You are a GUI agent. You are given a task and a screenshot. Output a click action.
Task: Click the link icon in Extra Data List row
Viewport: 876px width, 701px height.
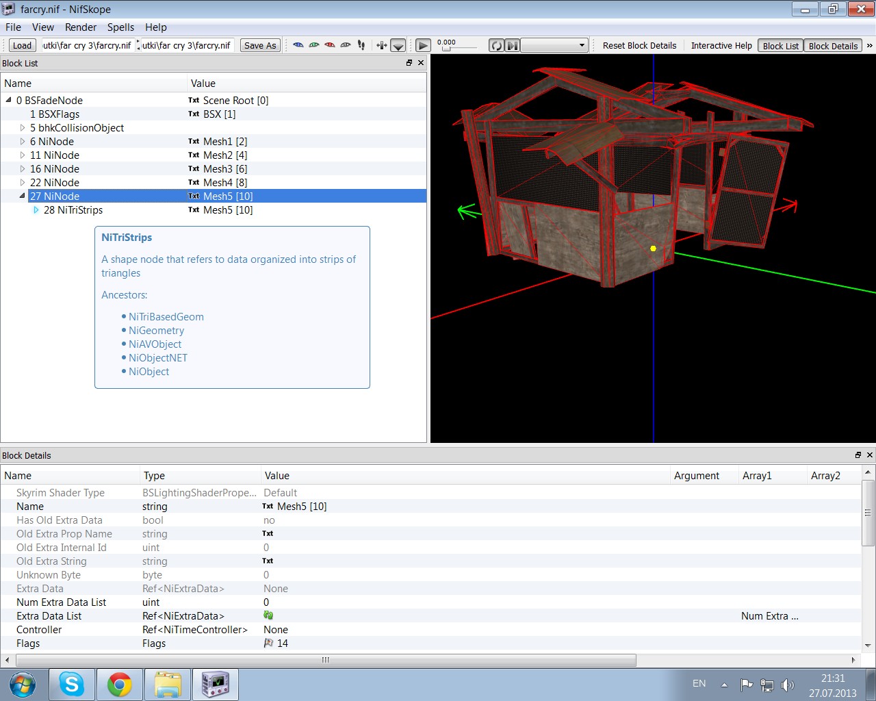pos(268,615)
